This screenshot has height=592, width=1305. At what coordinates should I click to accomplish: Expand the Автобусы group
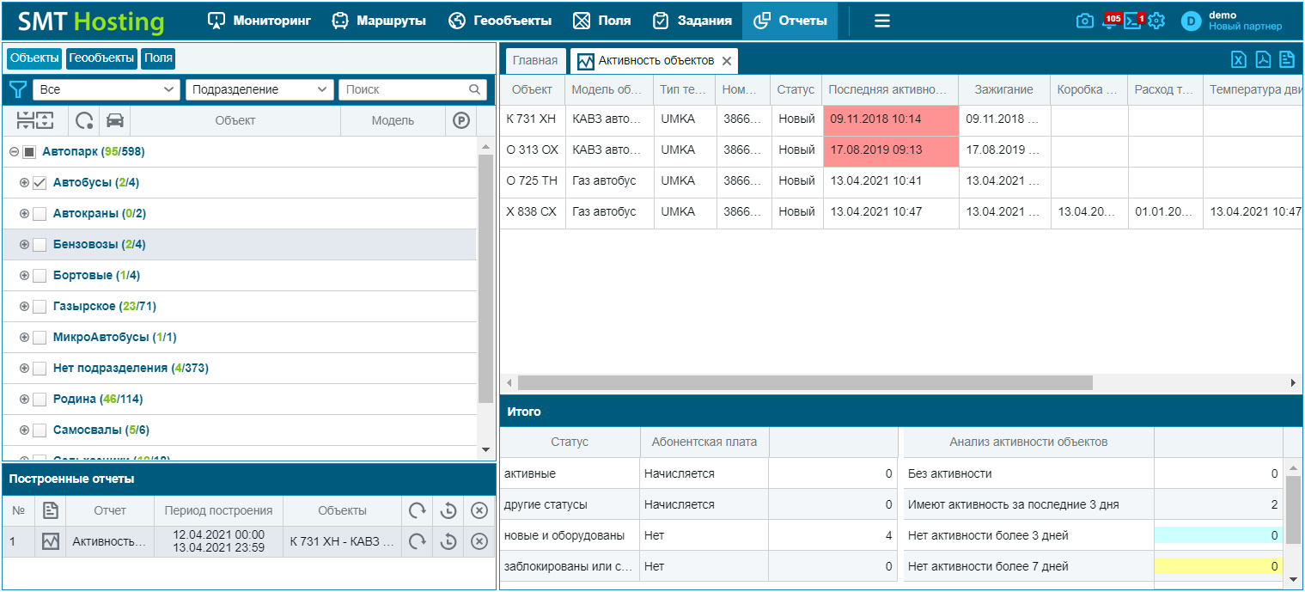[x=24, y=183]
